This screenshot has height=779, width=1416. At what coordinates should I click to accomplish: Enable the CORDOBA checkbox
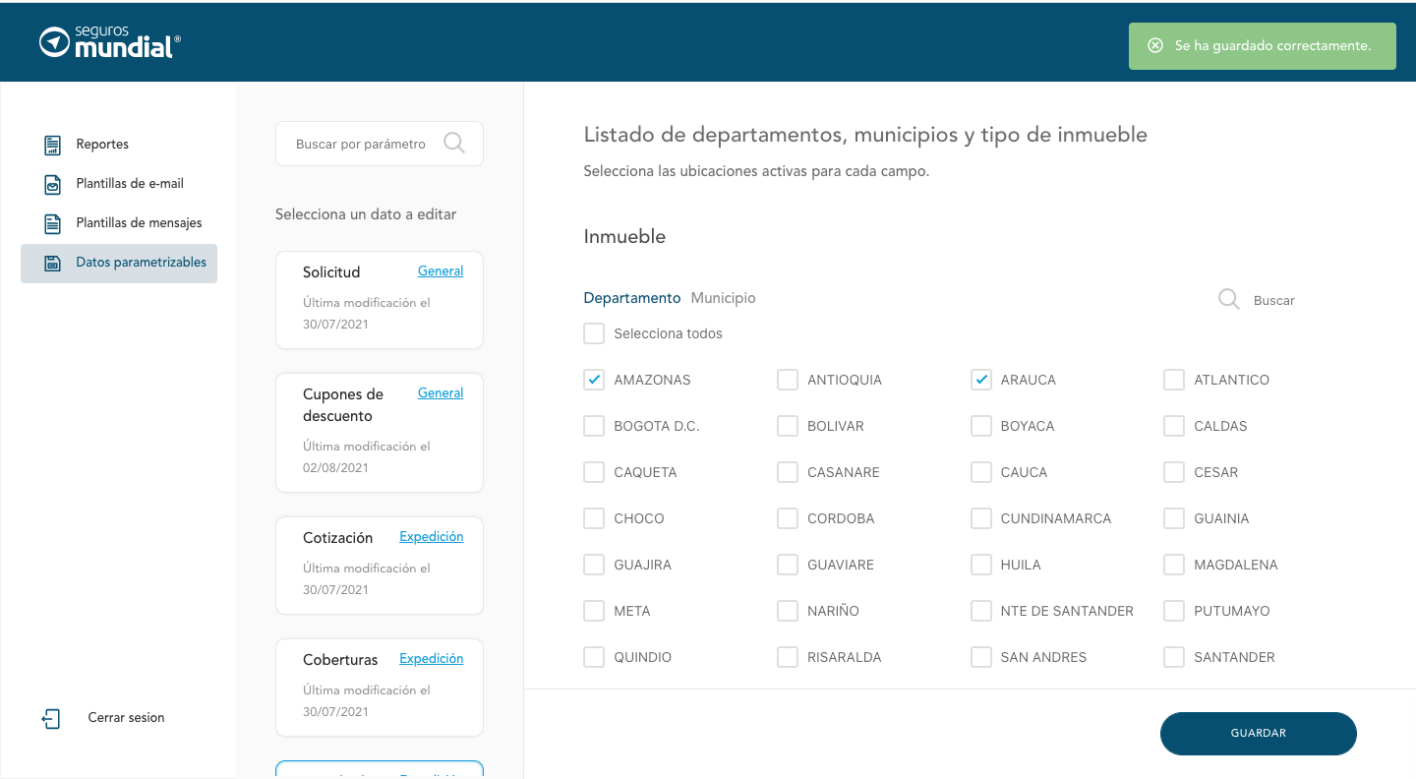click(788, 518)
